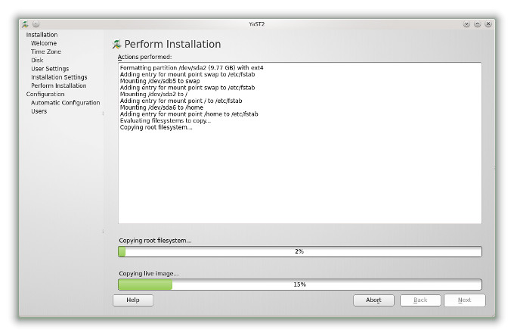The image size is (514, 336).
Task: Select the Time Zone step
Action: (46, 52)
